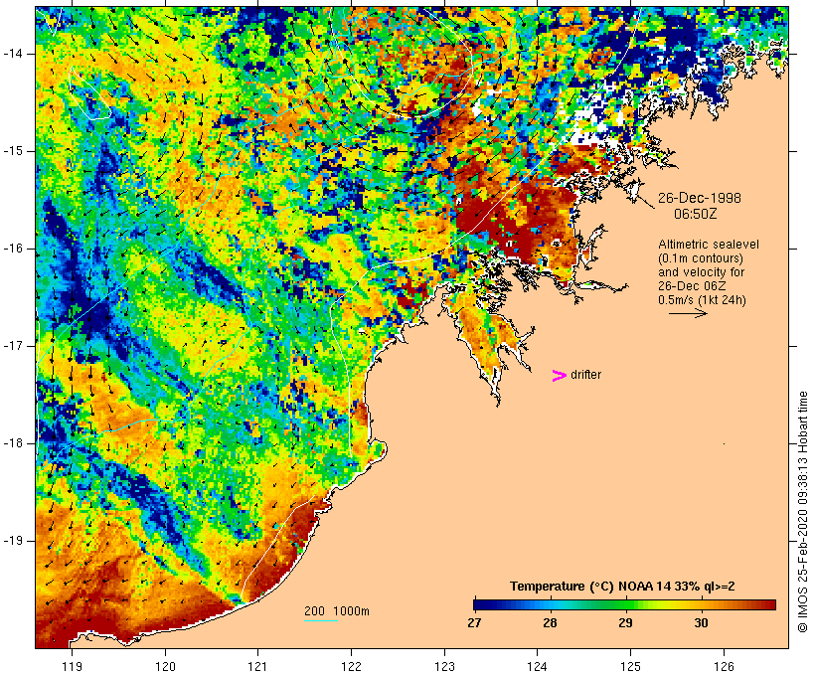Image resolution: width=815 pixels, height=676 pixels.
Task: Click the magenta drifter marker symbol
Action: tap(559, 376)
